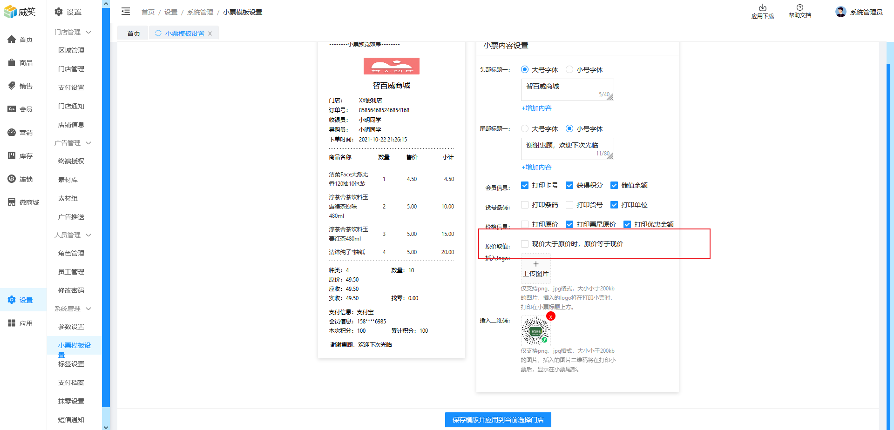Viewport: 894px width, 430px height.
Task: Click the 智百威商城 header title input
Action: click(x=567, y=89)
